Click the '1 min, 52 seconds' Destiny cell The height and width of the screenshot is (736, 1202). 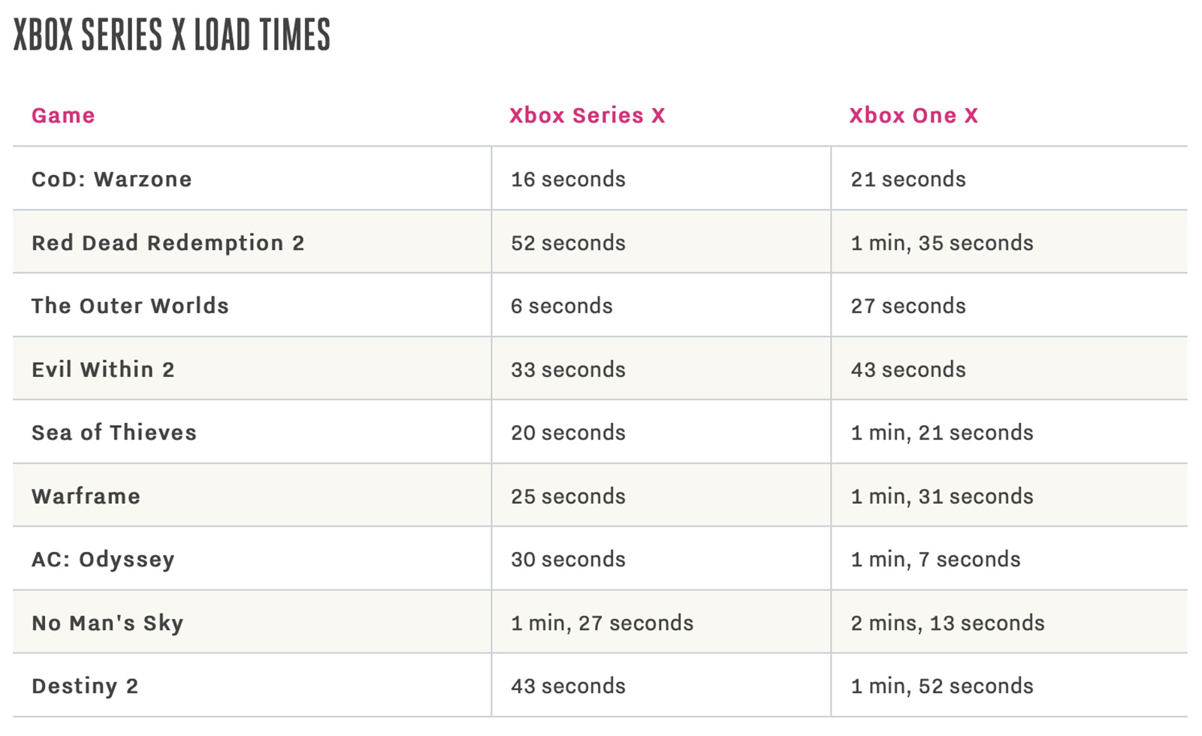(x=941, y=686)
